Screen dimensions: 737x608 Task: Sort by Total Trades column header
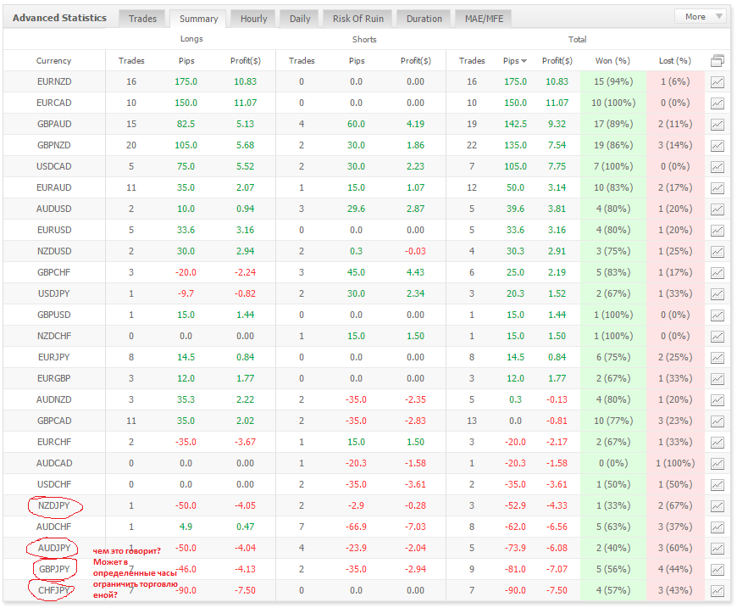click(472, 61)
